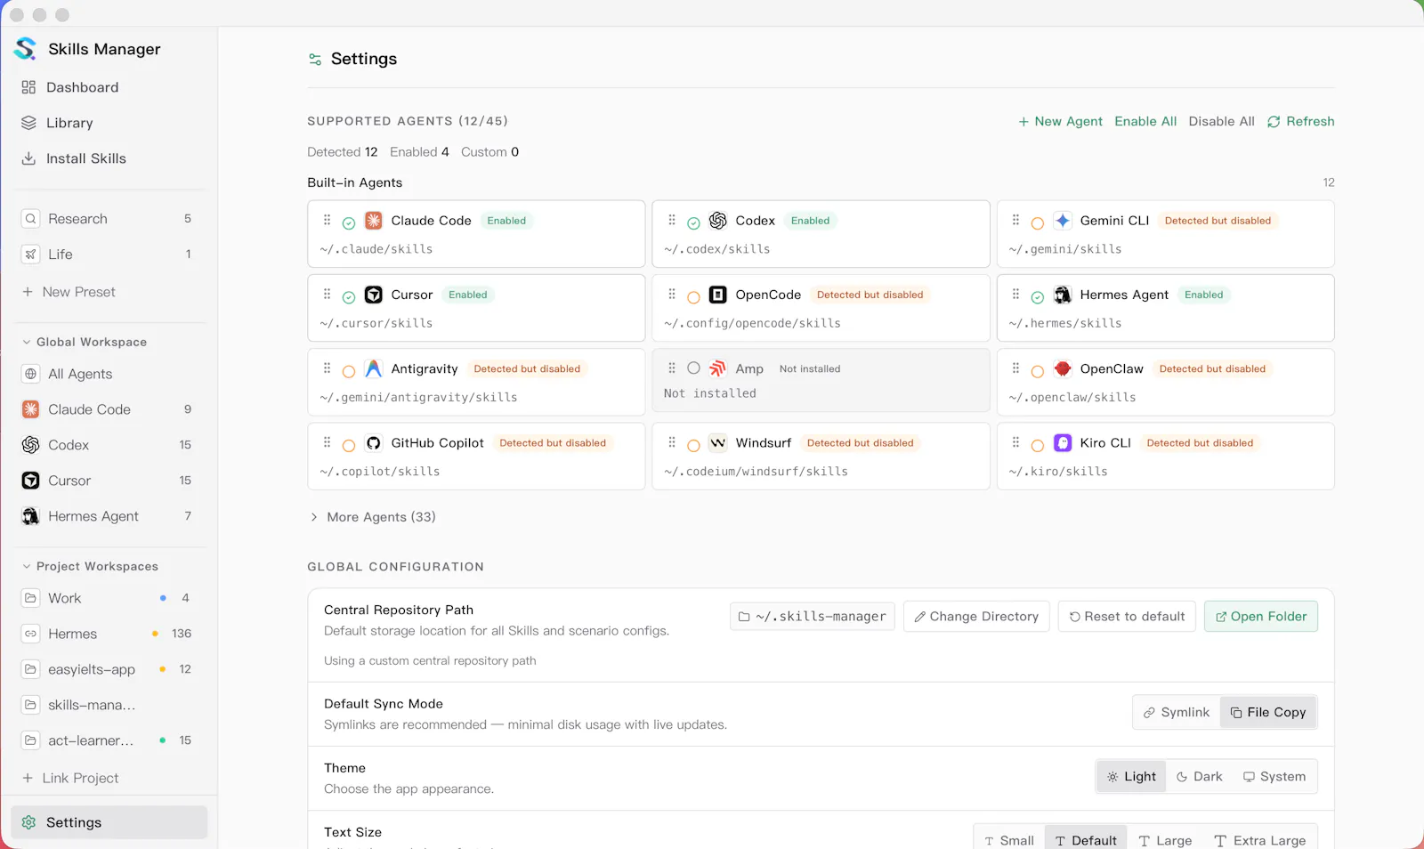The image size is (1424, 849).
Task: Click drag handle on Gemini CLI card
Action: 1015,220
